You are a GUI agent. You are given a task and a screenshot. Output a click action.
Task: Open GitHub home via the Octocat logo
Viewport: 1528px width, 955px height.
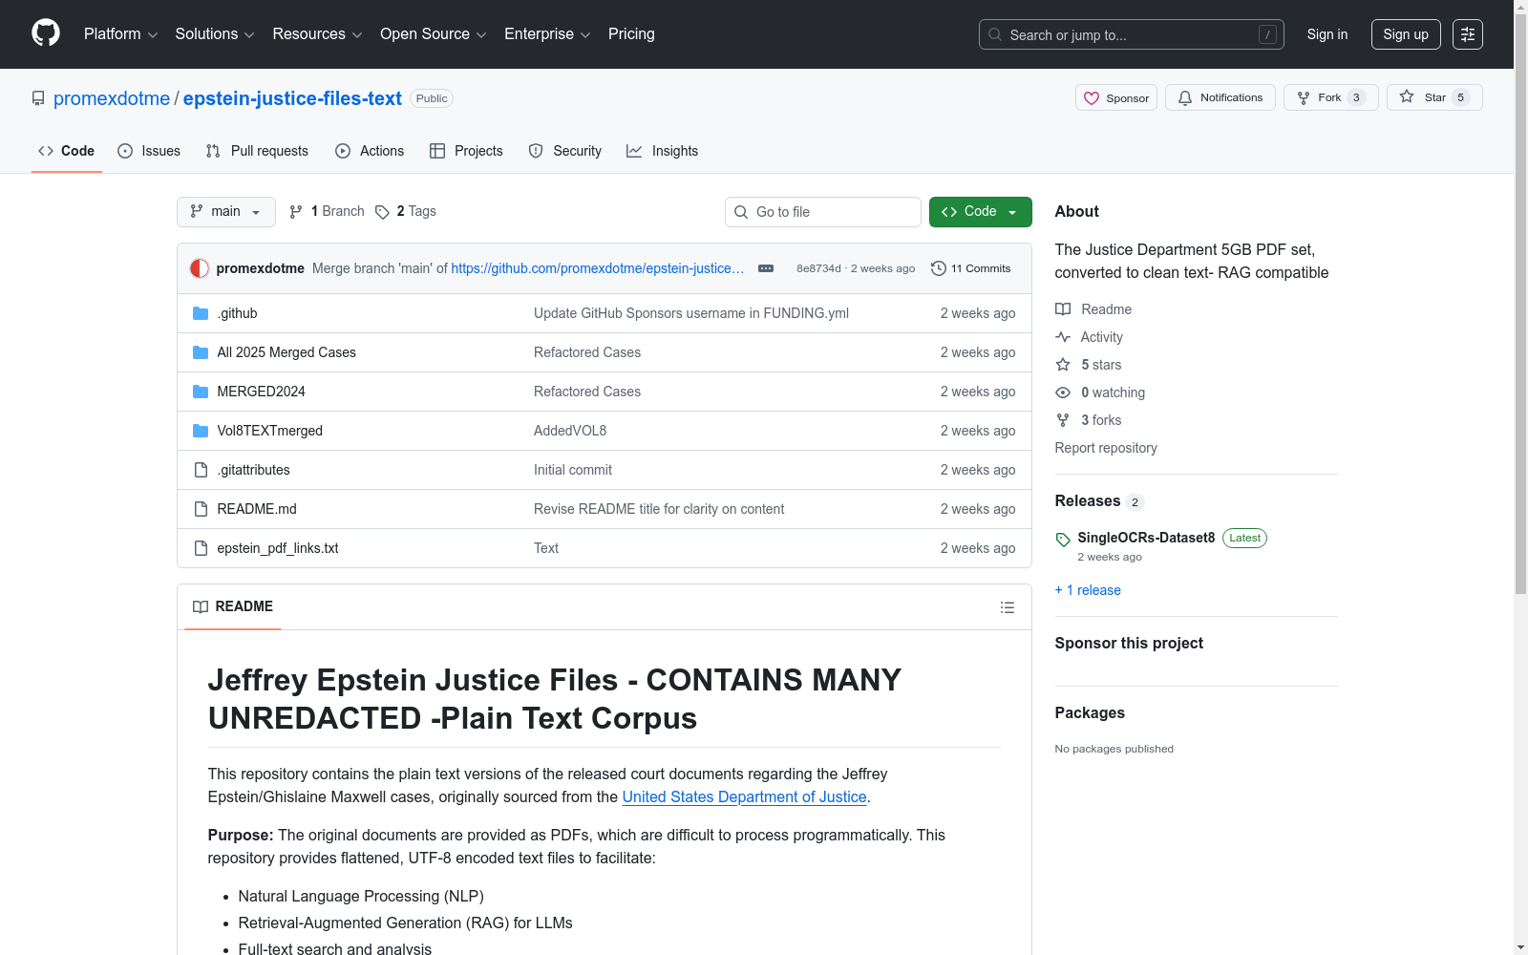[46, 33]
